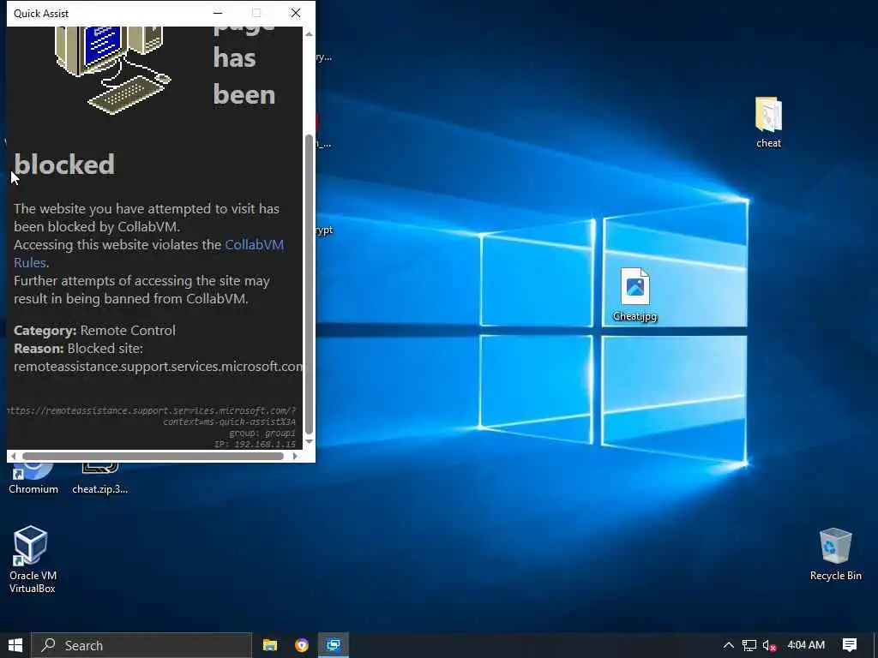Show hidden system tray icons

tap(729, 645)
